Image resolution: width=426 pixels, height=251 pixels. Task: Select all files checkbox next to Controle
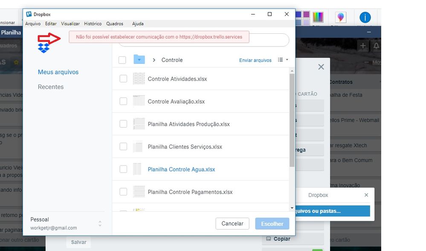coord(122,60)
